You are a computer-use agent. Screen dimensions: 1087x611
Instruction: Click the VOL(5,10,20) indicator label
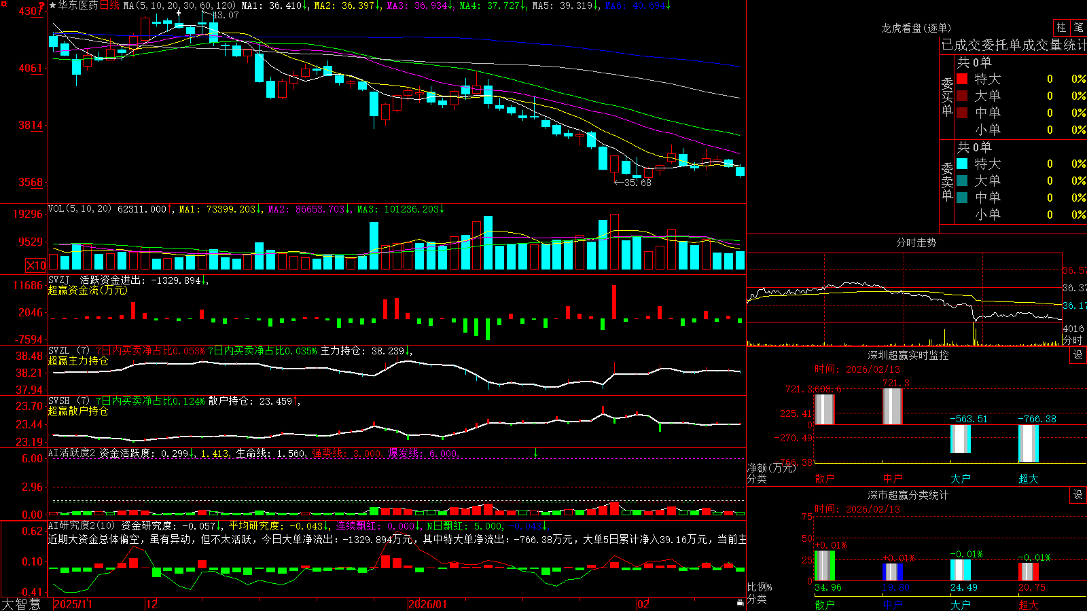coord(79,209)
